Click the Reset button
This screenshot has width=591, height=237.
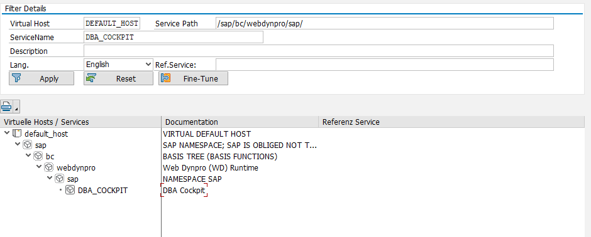point(118,78)
